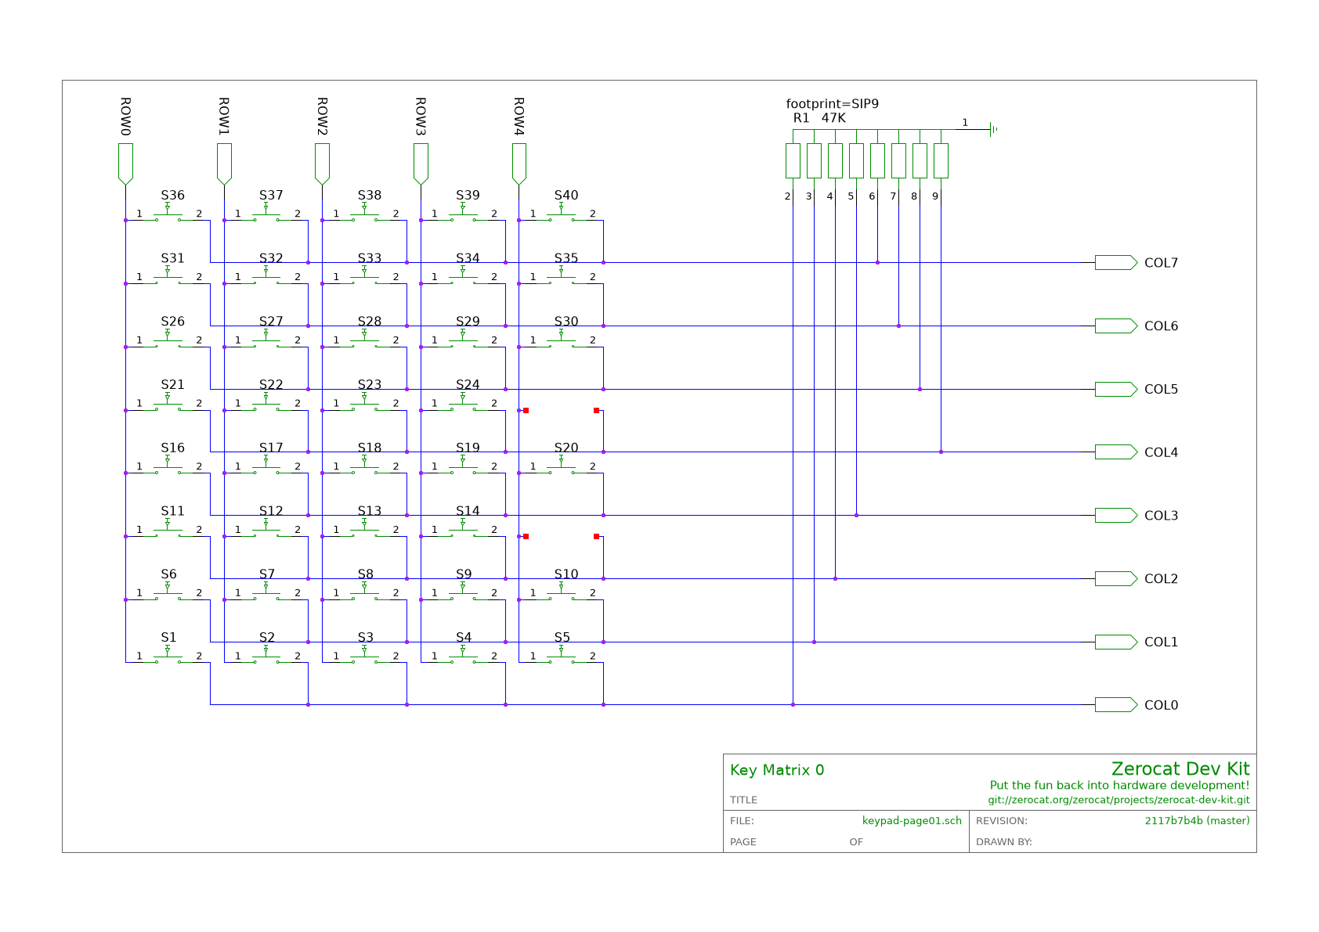Click the Zerocat Dev Kit heading

click(1180, 768)
